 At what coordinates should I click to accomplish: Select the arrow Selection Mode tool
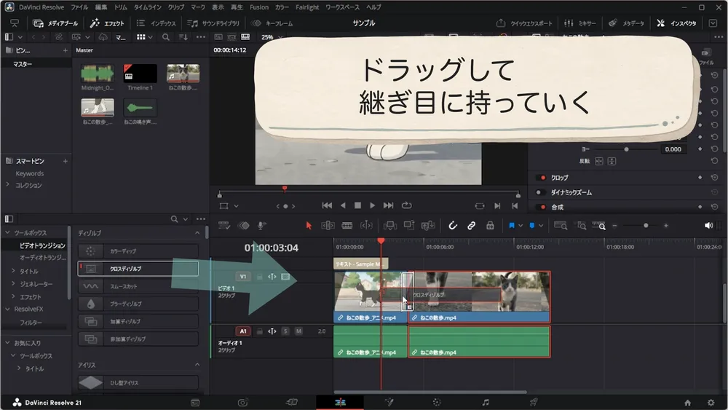309,226
